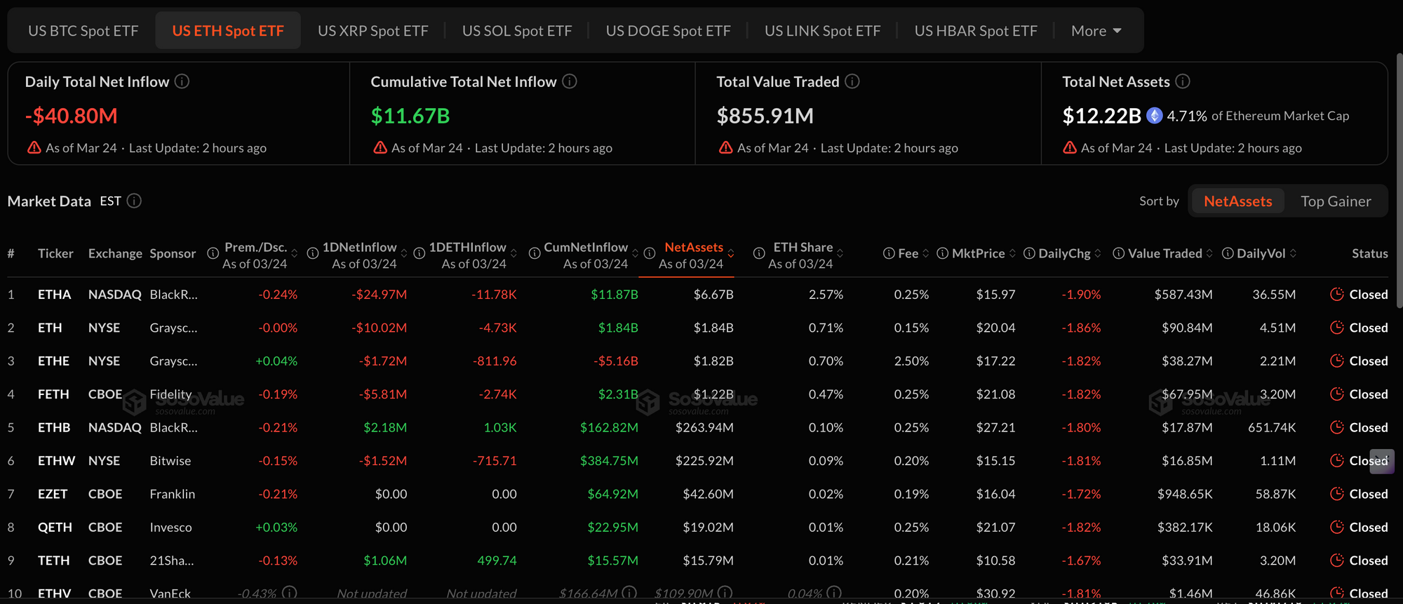Click the info icon before DailyVol column
The height and width of the screenshot is (604, 1403).
pyautogui.click(x=1228, y=253)
